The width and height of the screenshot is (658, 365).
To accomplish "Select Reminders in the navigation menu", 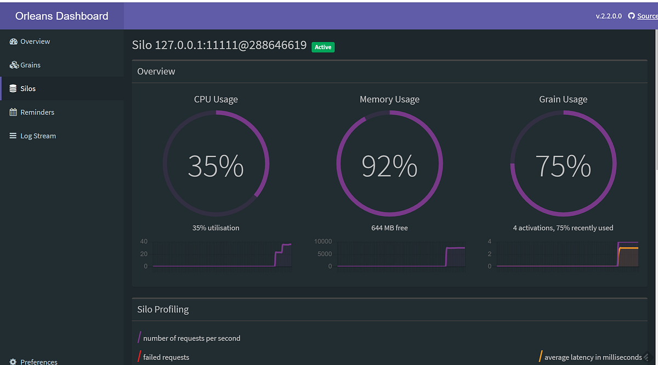I will (x=37, y=112).
